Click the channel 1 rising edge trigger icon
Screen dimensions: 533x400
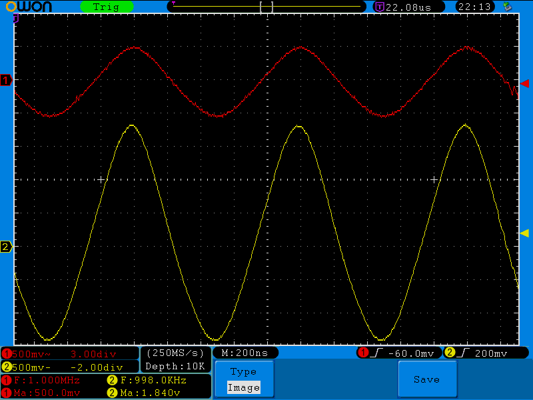pos(376,353)
